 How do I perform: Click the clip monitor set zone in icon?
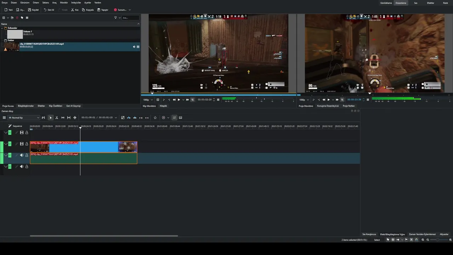tap(164, 100)
